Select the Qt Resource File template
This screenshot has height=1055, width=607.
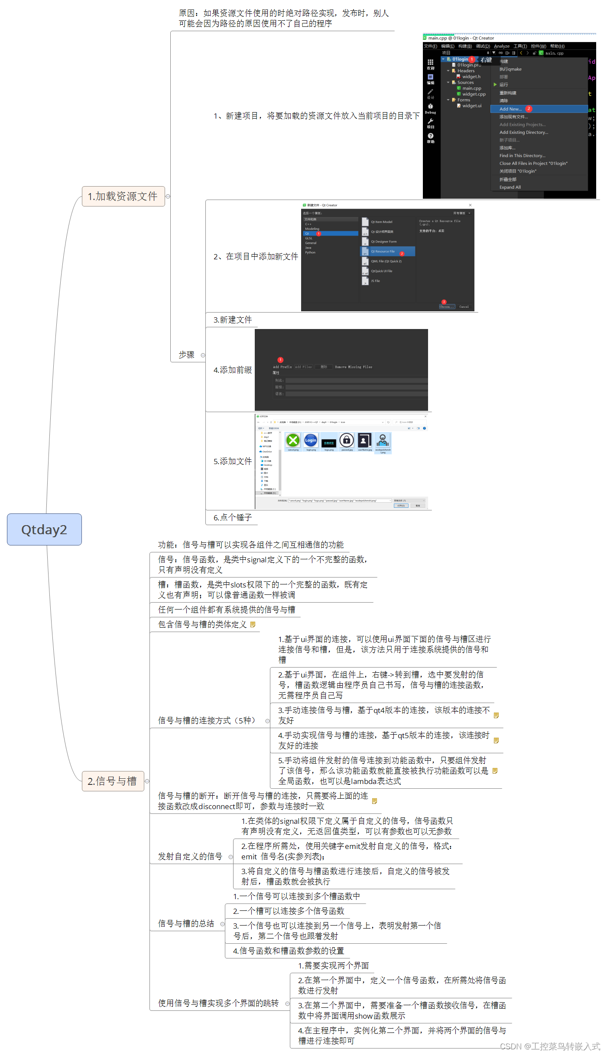[x=388, y=251]
